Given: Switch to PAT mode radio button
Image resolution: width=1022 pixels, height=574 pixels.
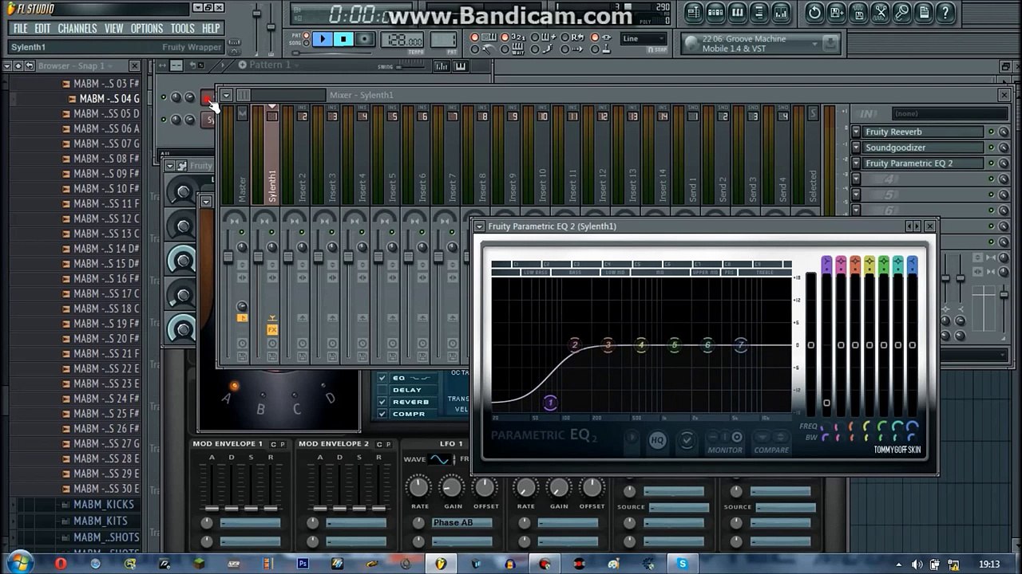Looking at the screenshot, I should (307, 35).
